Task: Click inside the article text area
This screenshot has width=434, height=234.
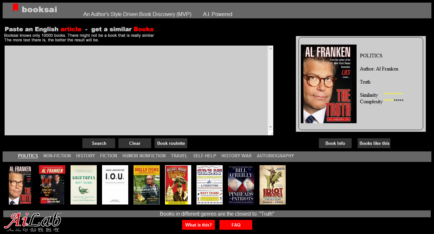Action: point(136,90)
